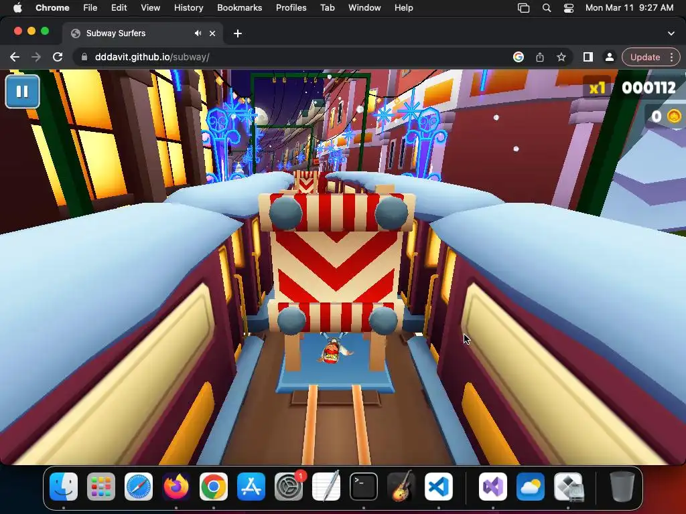This screenshot has width=686, height=514.
Task: Open the Bookmarks menu
Action: [239, 8]
